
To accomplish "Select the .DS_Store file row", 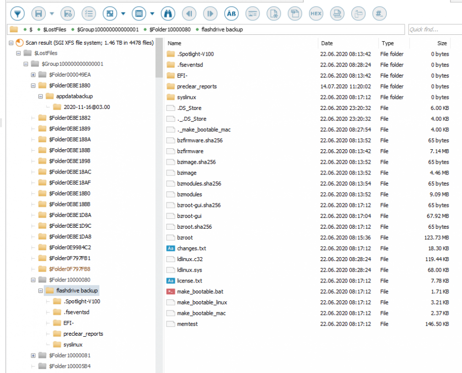I will point(308,108).
